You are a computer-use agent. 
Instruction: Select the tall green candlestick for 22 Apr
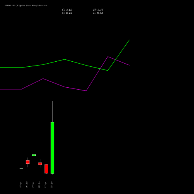pos(52,148)
